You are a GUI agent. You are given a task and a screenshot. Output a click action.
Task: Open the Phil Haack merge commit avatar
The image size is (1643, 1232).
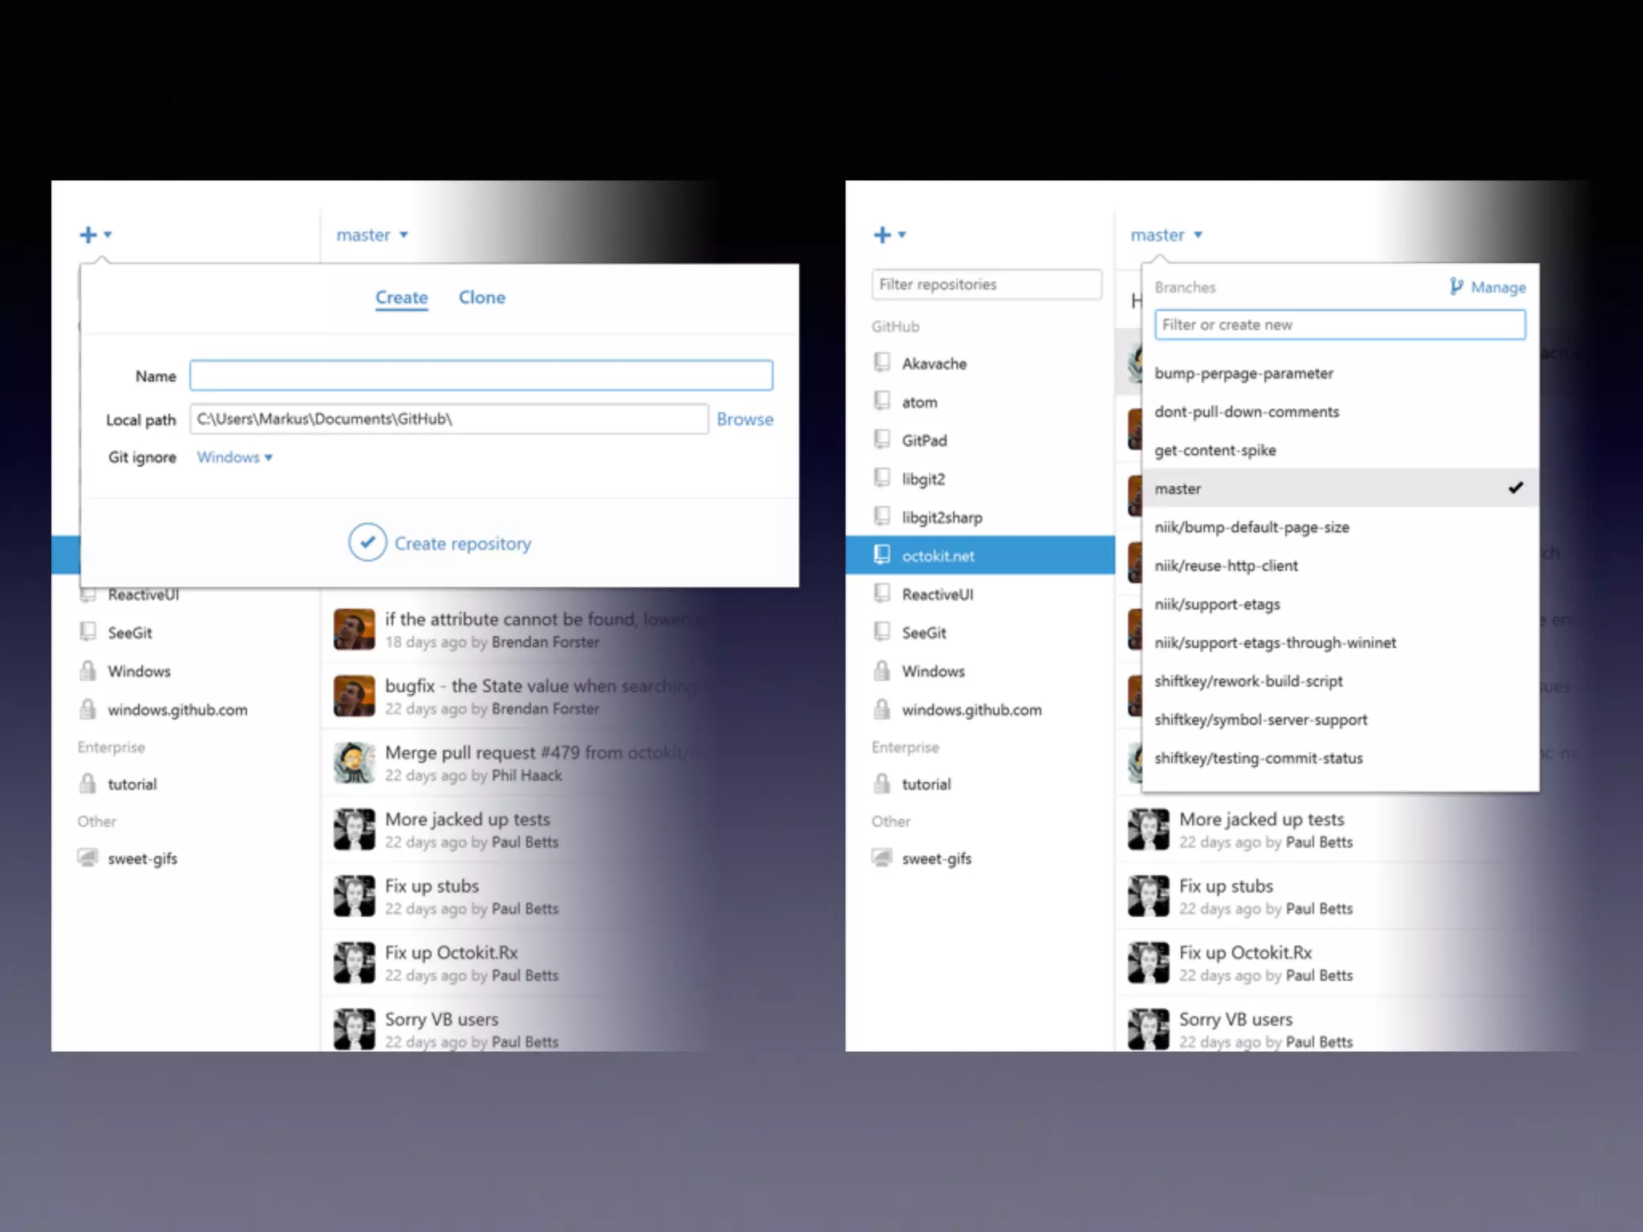pos(354,763)
